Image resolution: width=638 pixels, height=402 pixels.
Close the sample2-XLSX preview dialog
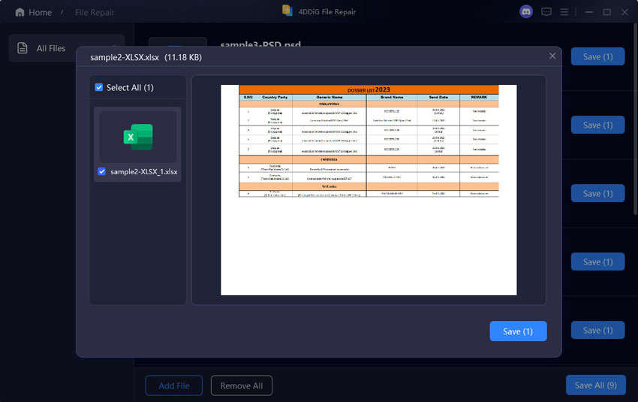click(552, 56)
